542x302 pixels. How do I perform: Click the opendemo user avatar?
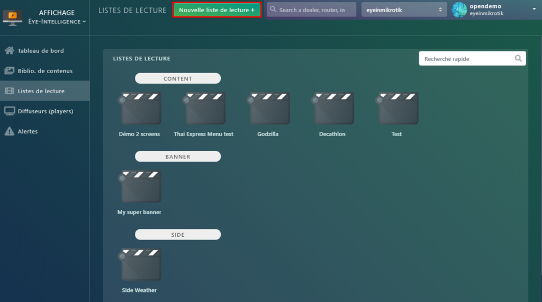point(459,10)
